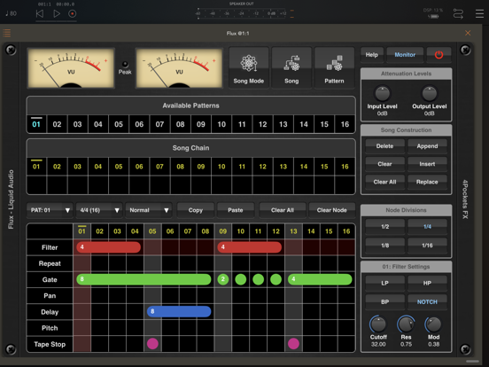Select Tape Stop node at step 13

tap(293, 344)
